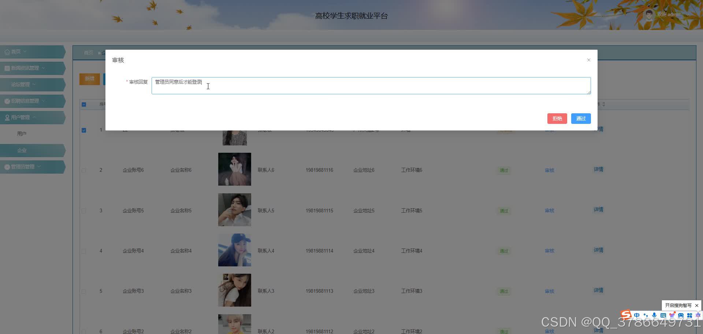Screen dimensions: 703x334
Task: Click 审核 link for 企业账号5
Action: 550,211
